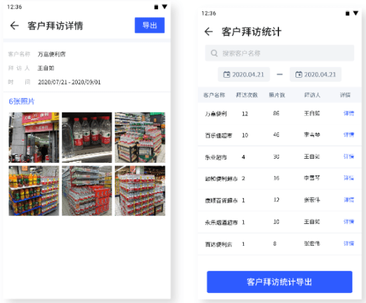Open the red boxed water stack photo
This screenshot has height=303, width=366.
(x=87, y=191)
